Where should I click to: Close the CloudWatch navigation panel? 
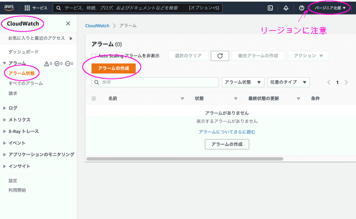[68, 24]
